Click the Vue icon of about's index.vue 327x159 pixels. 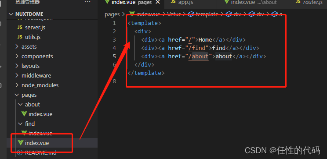(24, 114)
